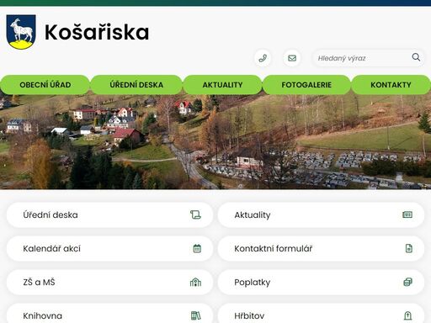The image size is (431, 323).
Task: Click the document icon beside Kontaktní formulář
Action: [x=409, y=248]
